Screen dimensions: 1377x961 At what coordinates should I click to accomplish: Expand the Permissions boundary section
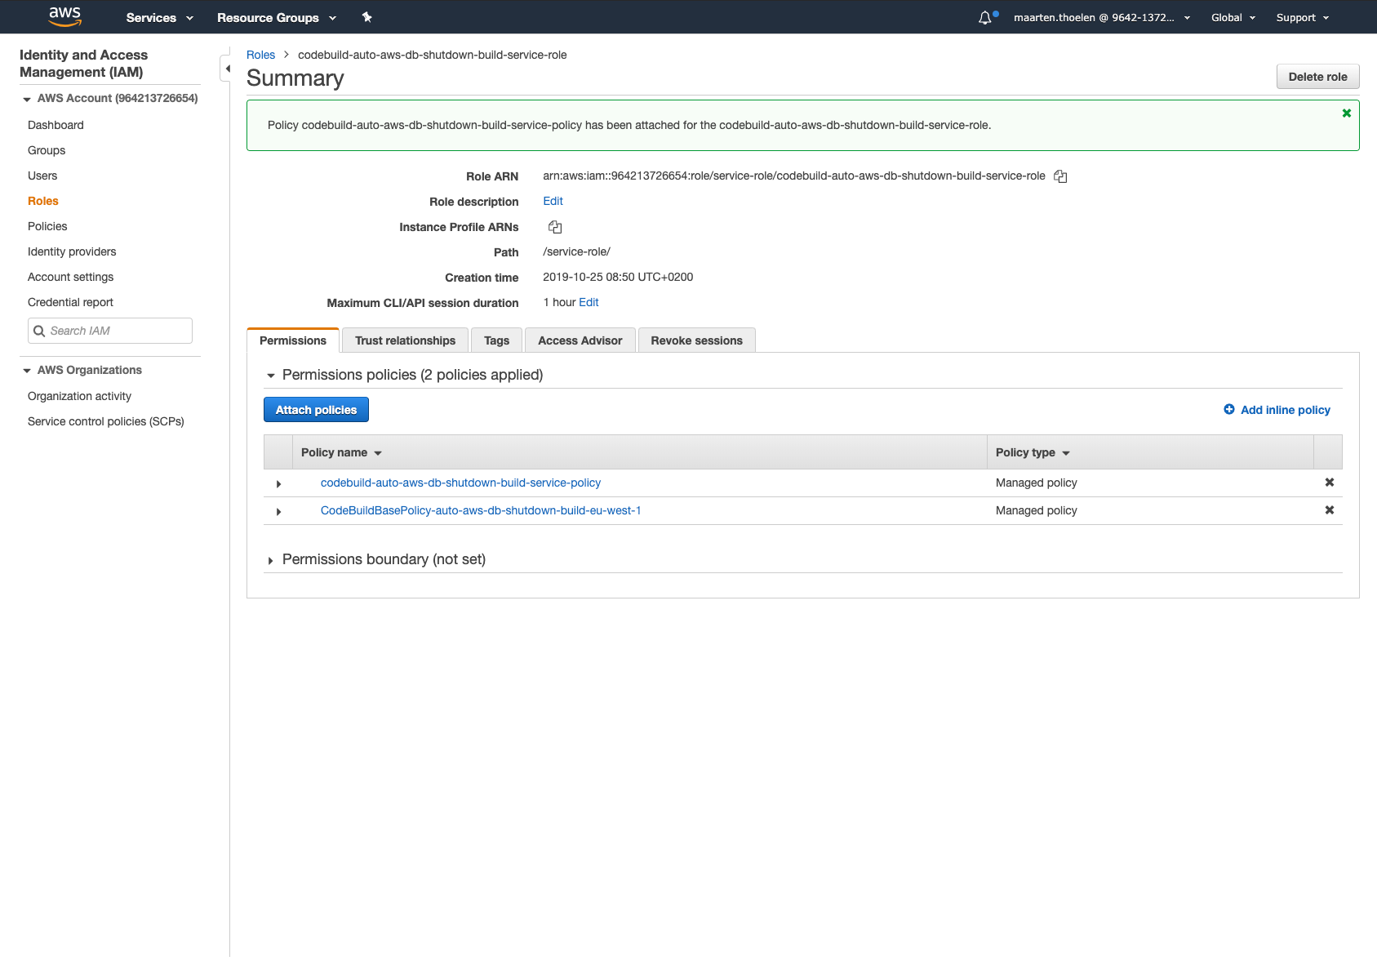coord(270,559)
